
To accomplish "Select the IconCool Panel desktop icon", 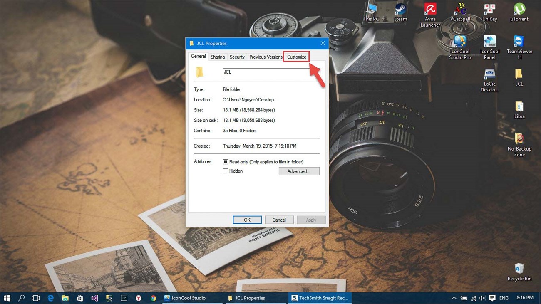I will tap(489, 48).
